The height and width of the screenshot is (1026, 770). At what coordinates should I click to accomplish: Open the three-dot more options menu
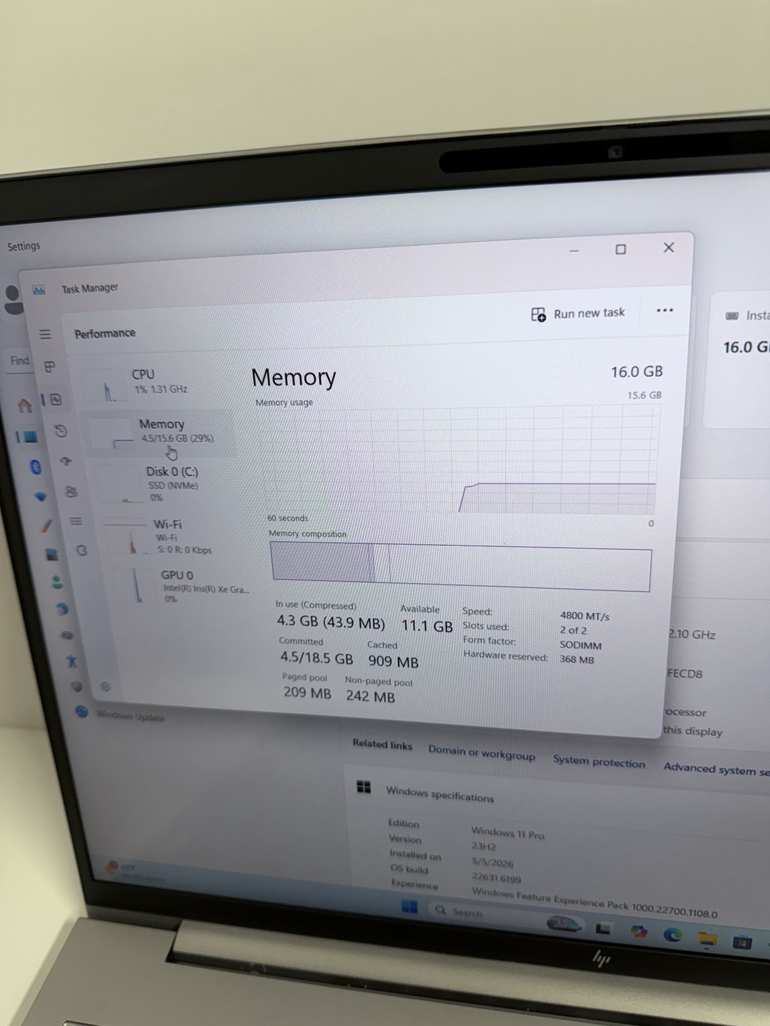click(x=665, y=310)
